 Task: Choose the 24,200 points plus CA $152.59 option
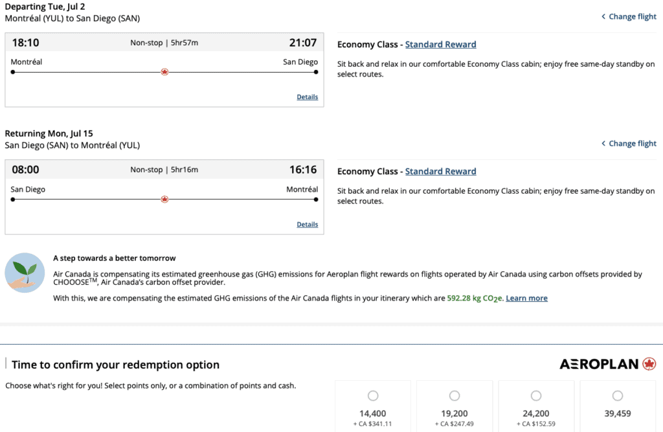click(x=536, y=396)
